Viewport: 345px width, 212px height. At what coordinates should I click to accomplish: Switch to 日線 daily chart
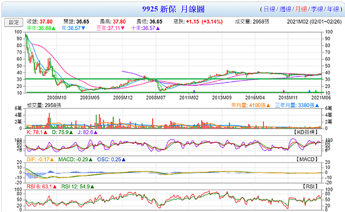pos(269,9)
